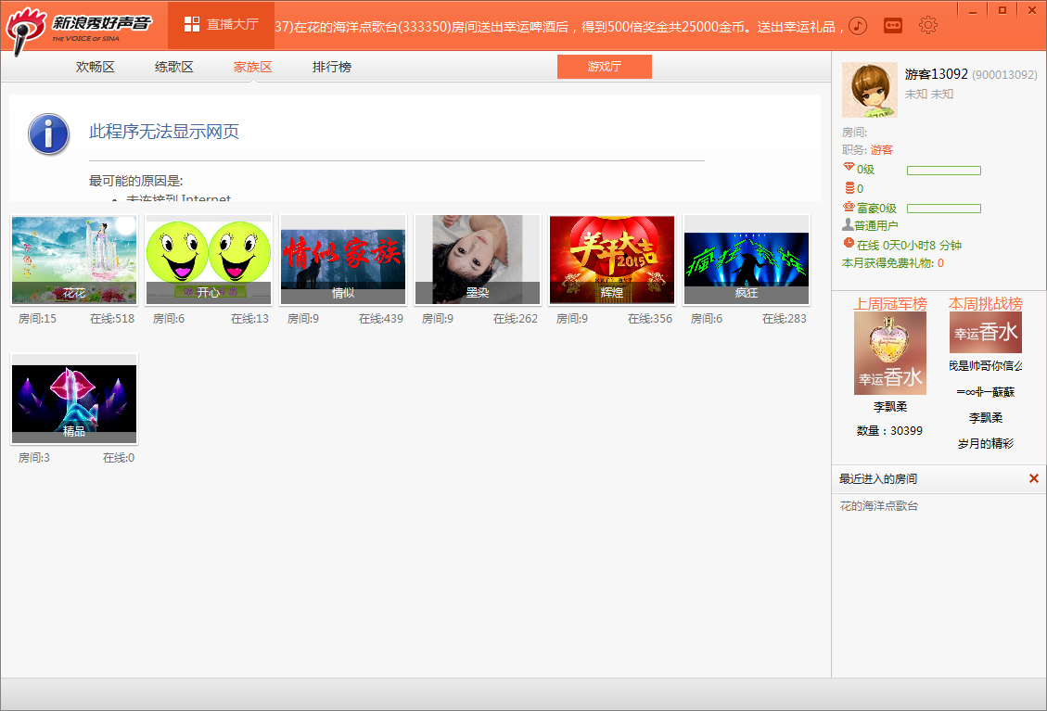Click 岁月的精彩 in challenge list
Viewport: 1047px width, 711px height.
point(986,443)
